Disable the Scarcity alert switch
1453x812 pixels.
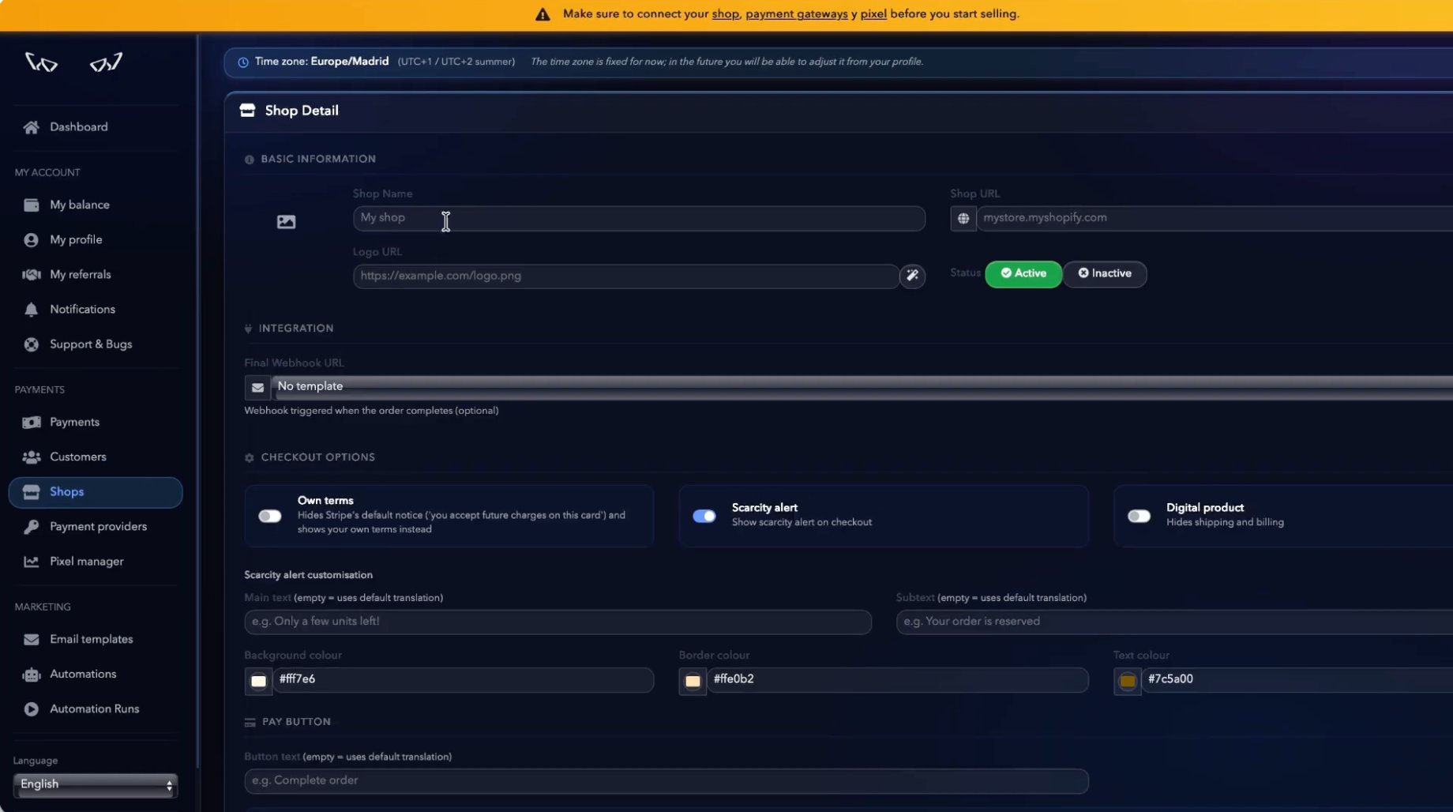[x=704, y=516]
